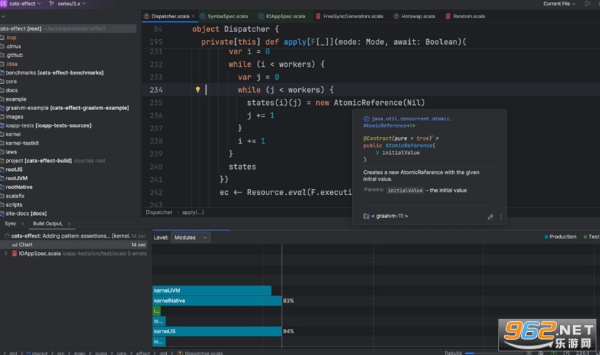Cancel the Rebuild progress in status bar
Viewport: 600px width, 355px height.
[529, 353]
